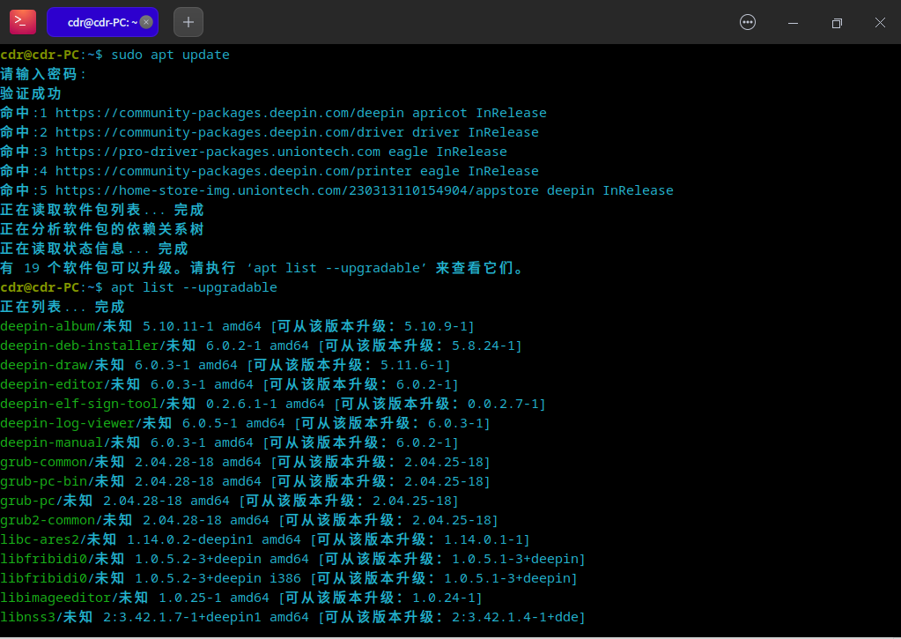Screen dimensions: 901x639
Task: Click the '请输入密码' prompt line
Action: (44, 74)
